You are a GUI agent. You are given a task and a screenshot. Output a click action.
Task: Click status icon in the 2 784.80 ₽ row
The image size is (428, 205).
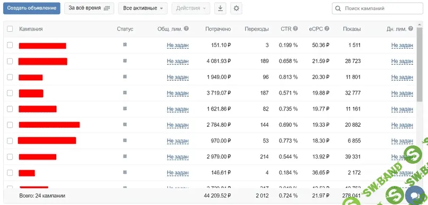click(125, 124)
